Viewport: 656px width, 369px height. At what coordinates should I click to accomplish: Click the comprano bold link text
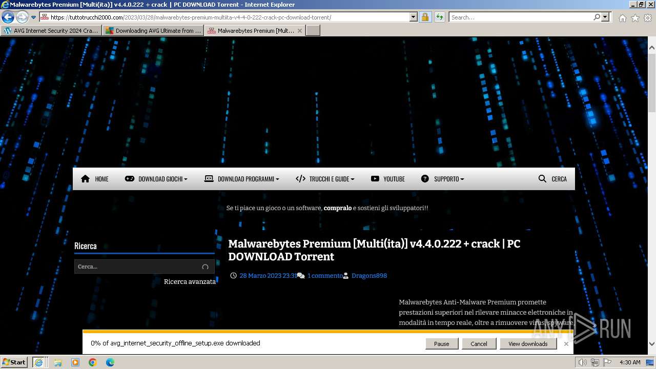pos(338,208)
